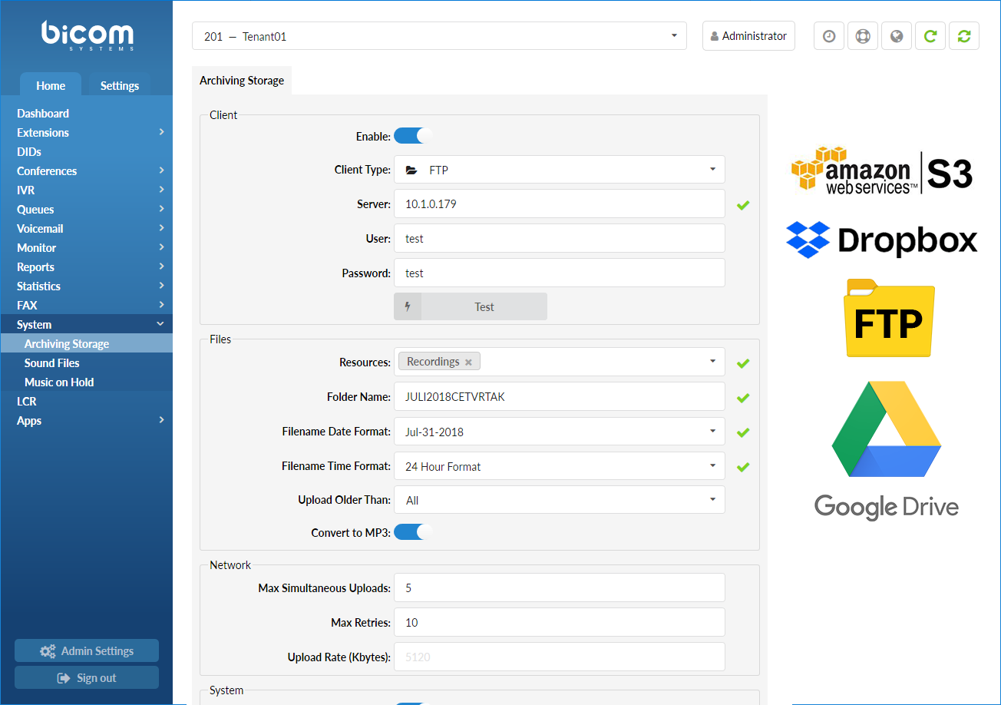Click the Folder Name input field
Screen dimensions: 1001x705
(x=560, y=396)
